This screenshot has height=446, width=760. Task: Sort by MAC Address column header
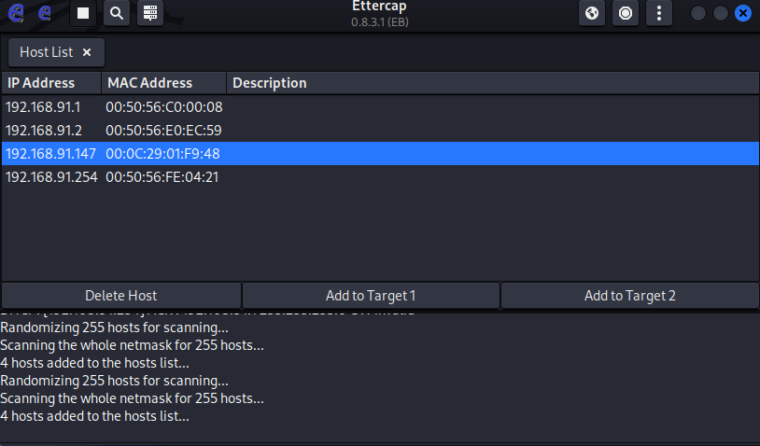[x=163, y=83]
